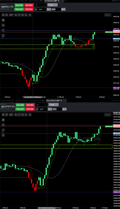The width and height of the screenshot is (120, 209).
Task: Zoom in on the ES chart
Action: pyautogui.click(x=3, y=15)
